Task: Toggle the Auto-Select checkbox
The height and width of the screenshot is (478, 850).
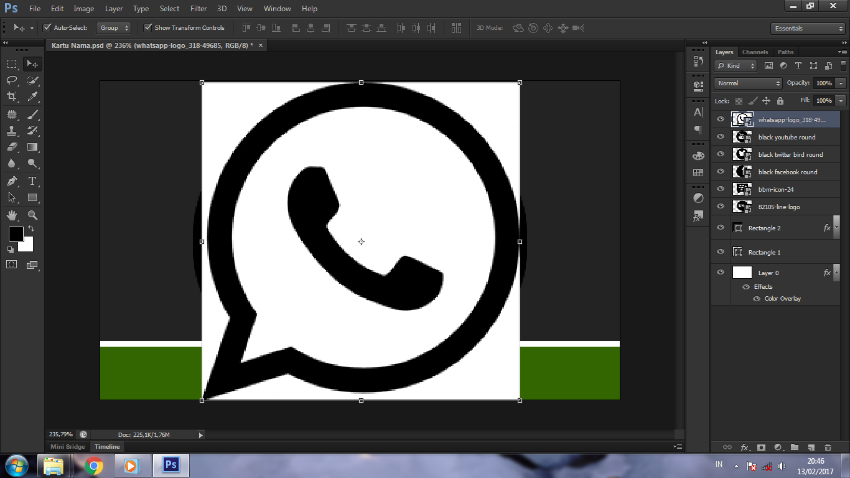Action: coord(47,27)
